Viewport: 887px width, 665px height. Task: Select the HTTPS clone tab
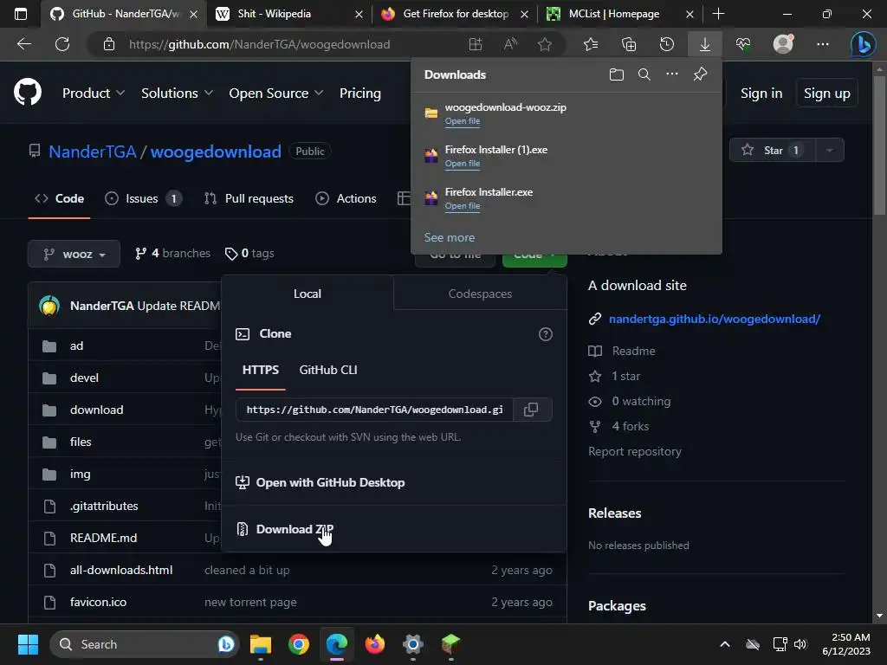click(x=260, y=370)
